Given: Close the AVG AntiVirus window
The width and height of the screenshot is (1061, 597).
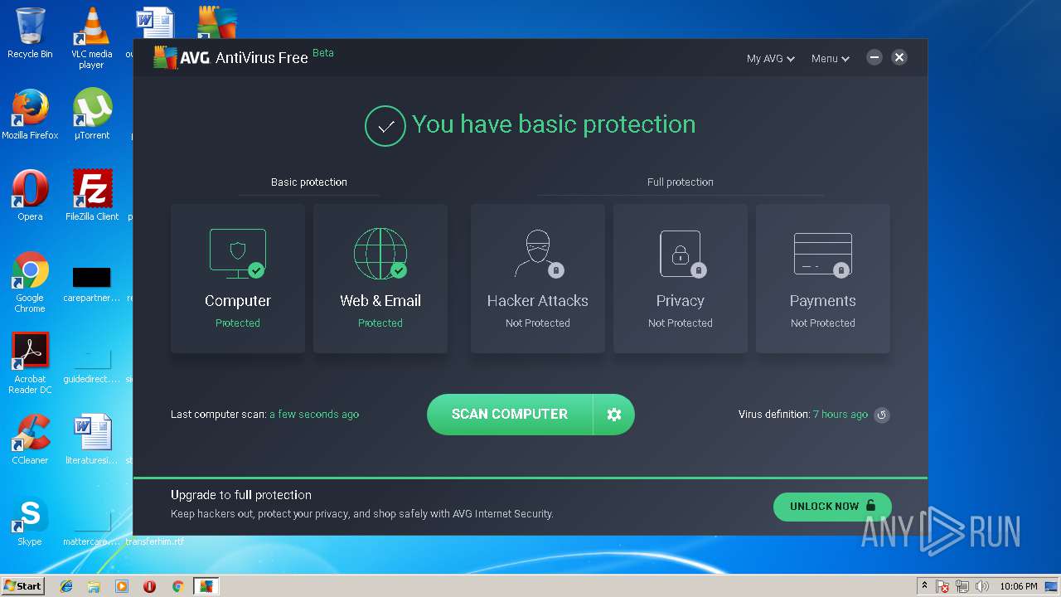Looking at the screenshot, I should pos(899,57).
